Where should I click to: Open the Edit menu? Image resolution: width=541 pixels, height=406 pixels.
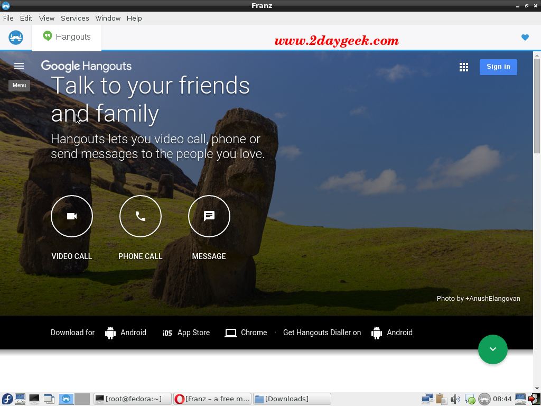(26, 19)
